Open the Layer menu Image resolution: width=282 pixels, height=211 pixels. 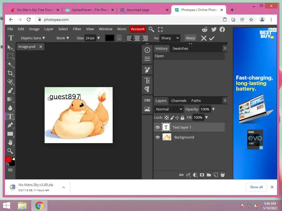49,29
